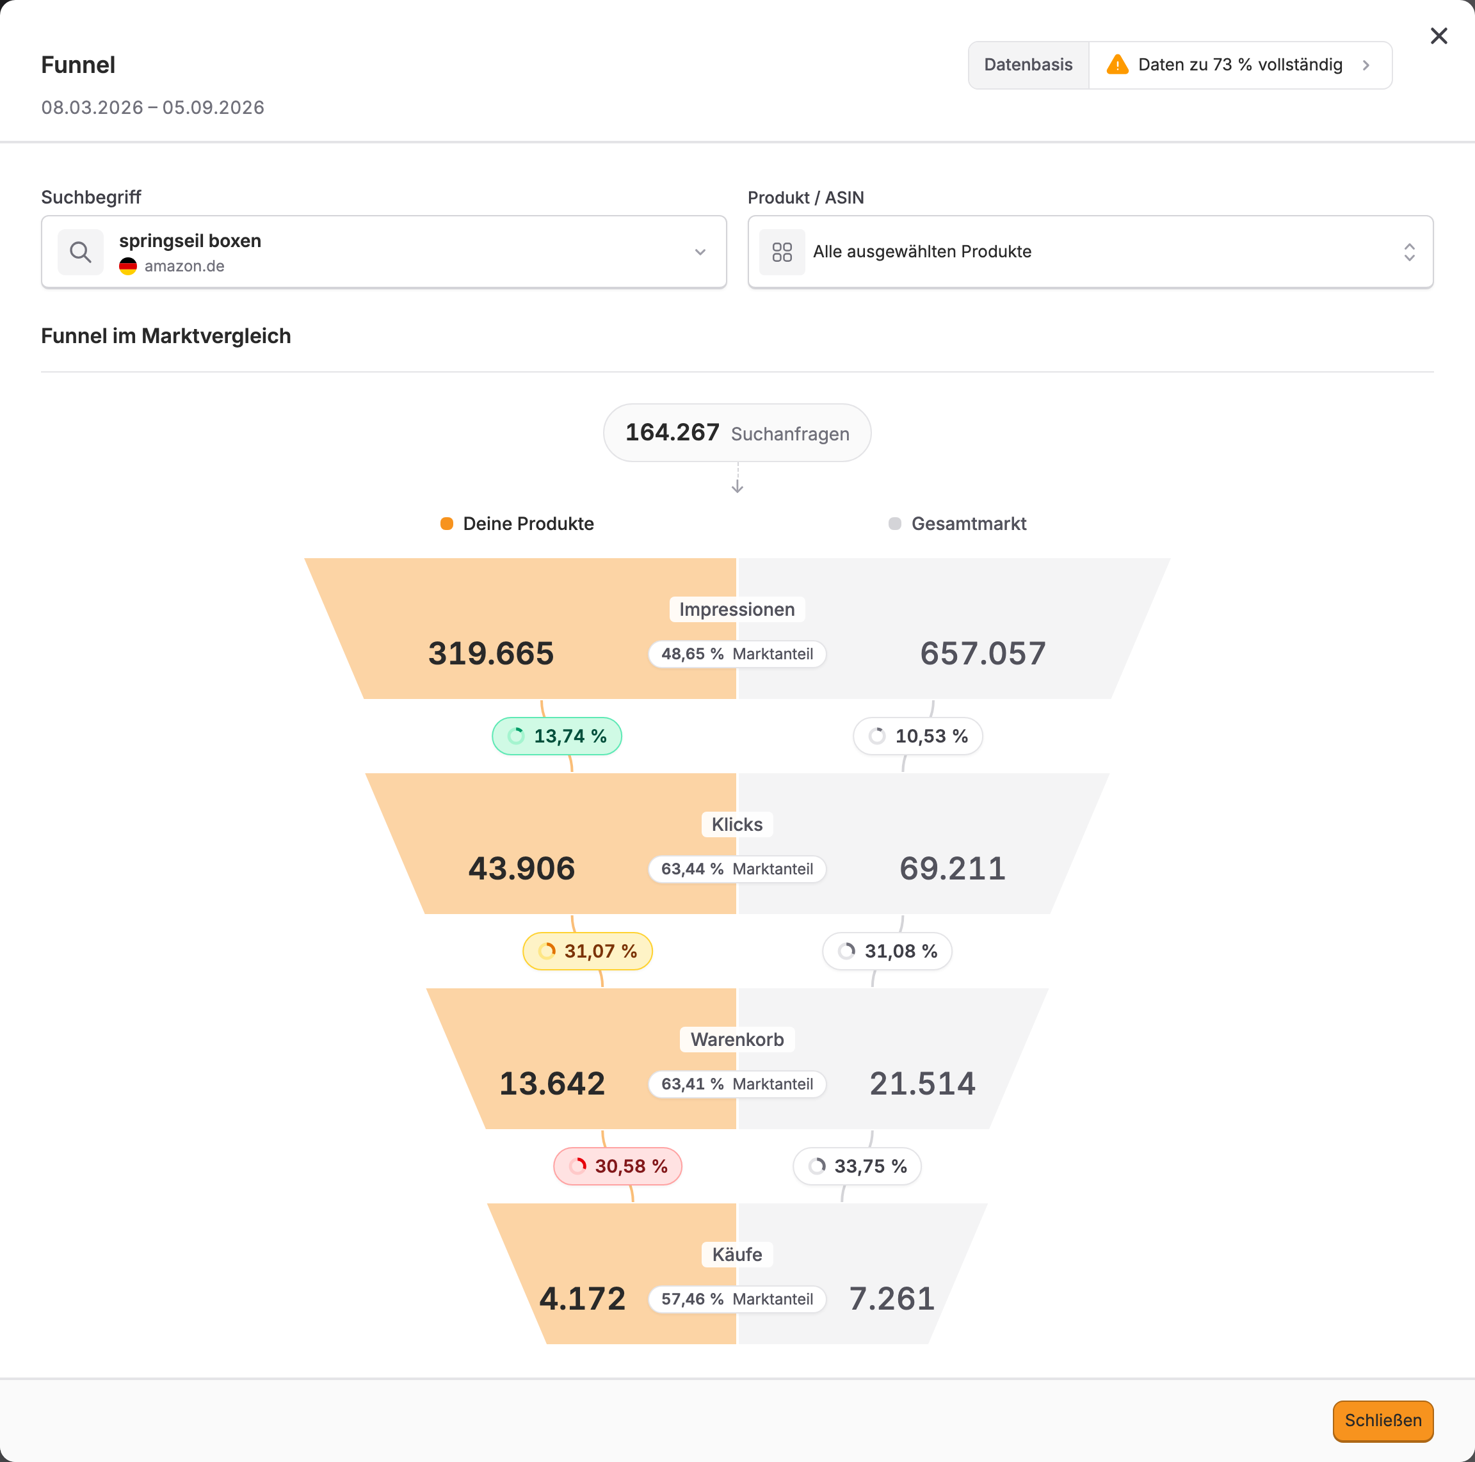Click the yellow progress ring in the 31,07 % badge
Image resolution: width=1475 pixels, height=1462 pixels.
coord(547,951)
